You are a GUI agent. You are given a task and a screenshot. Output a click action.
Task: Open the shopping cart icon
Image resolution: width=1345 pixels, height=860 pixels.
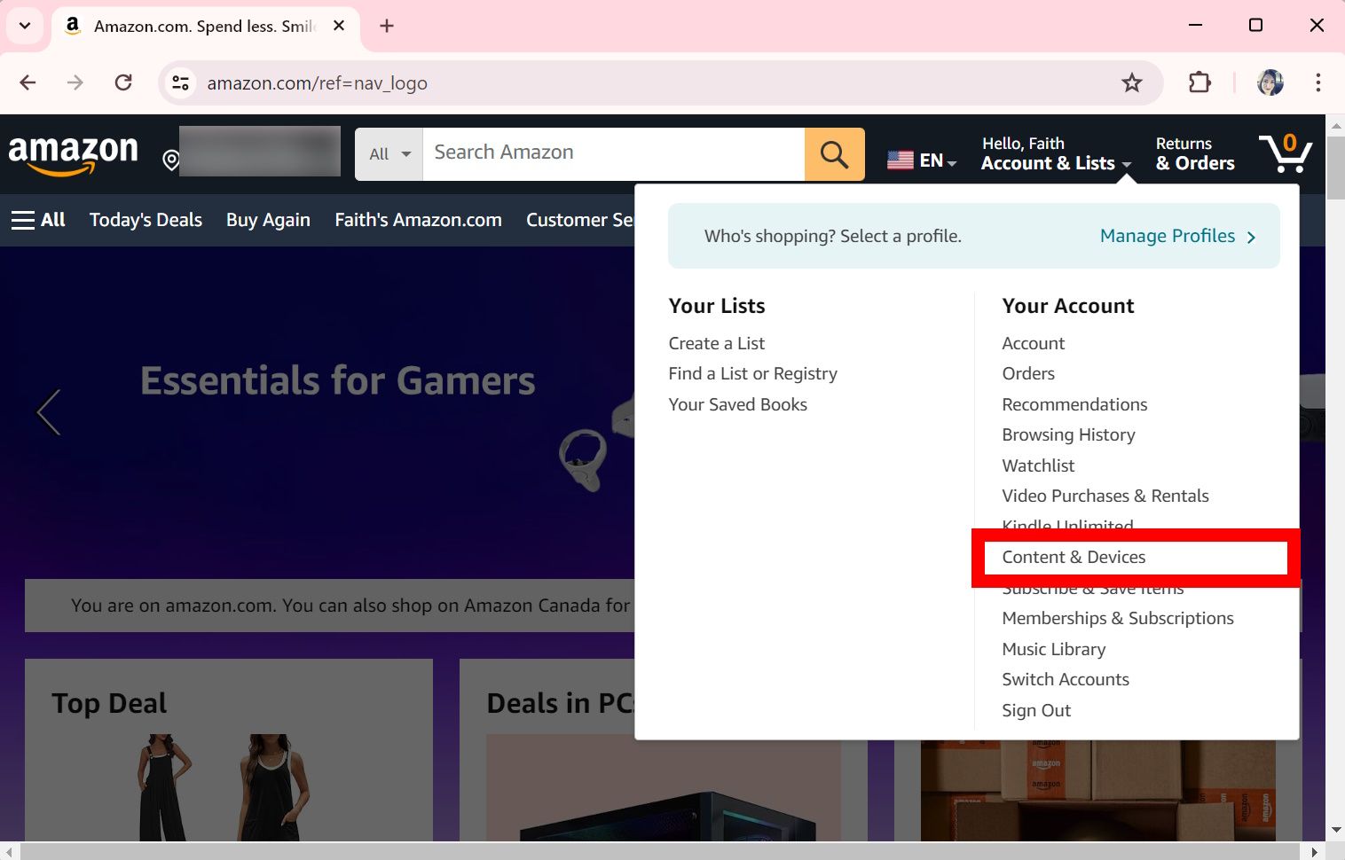pyautogui.click(x=1286, y=152)
